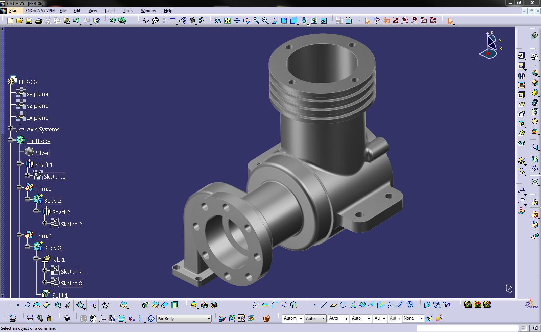Open the File menu

click(x=63, y=11)
